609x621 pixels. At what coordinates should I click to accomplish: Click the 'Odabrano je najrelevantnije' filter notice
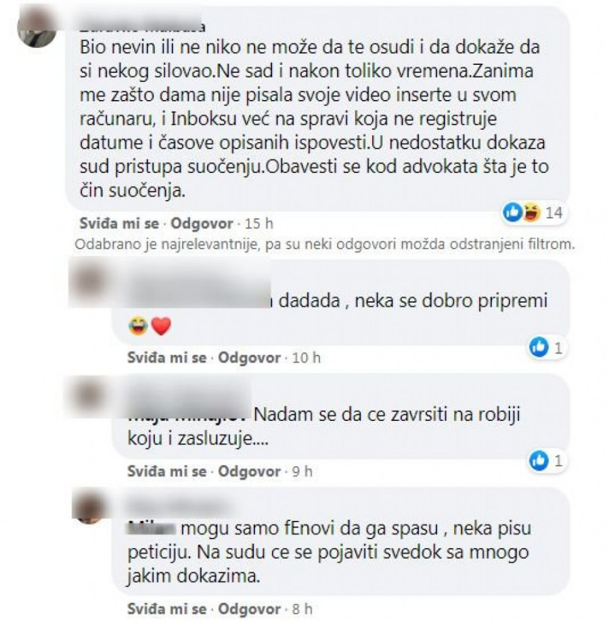pos(325,245)
